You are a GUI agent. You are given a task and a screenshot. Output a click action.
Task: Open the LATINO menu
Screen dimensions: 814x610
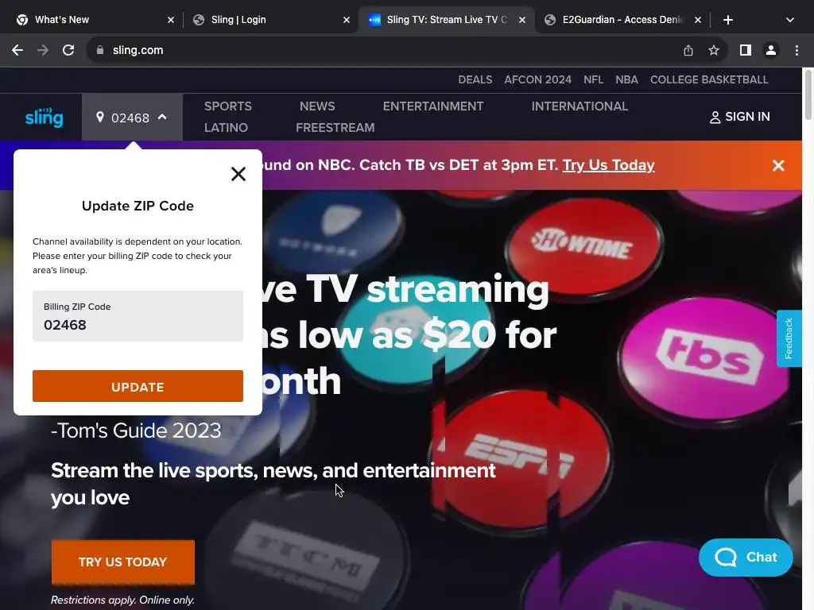pos(226,128)
